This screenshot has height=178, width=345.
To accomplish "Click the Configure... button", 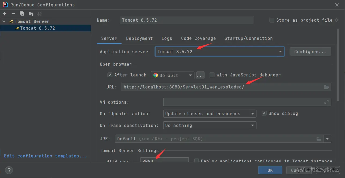I will point(310,52).
